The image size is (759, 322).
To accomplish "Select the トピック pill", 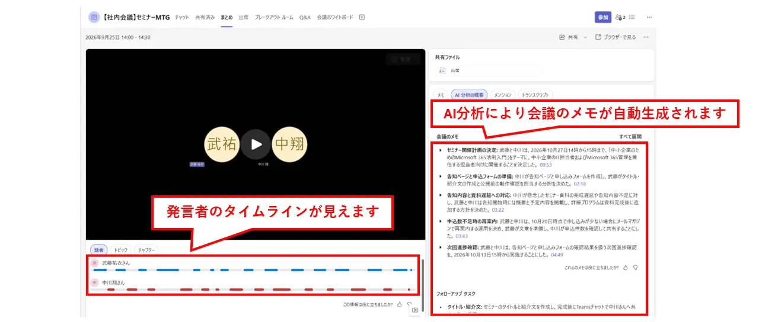I will click(x=120, y=250).
